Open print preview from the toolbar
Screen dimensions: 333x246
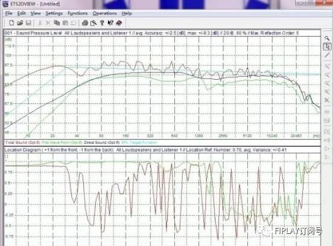point(94,23)
